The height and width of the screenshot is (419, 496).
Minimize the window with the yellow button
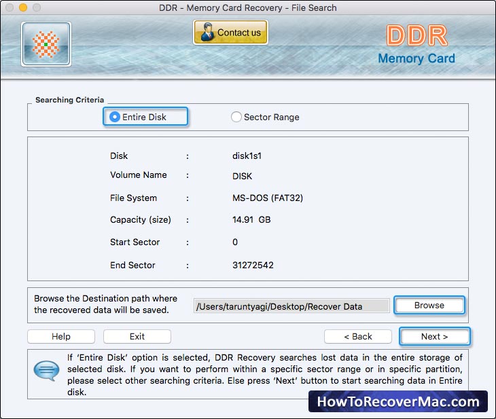tap(23, 7)
